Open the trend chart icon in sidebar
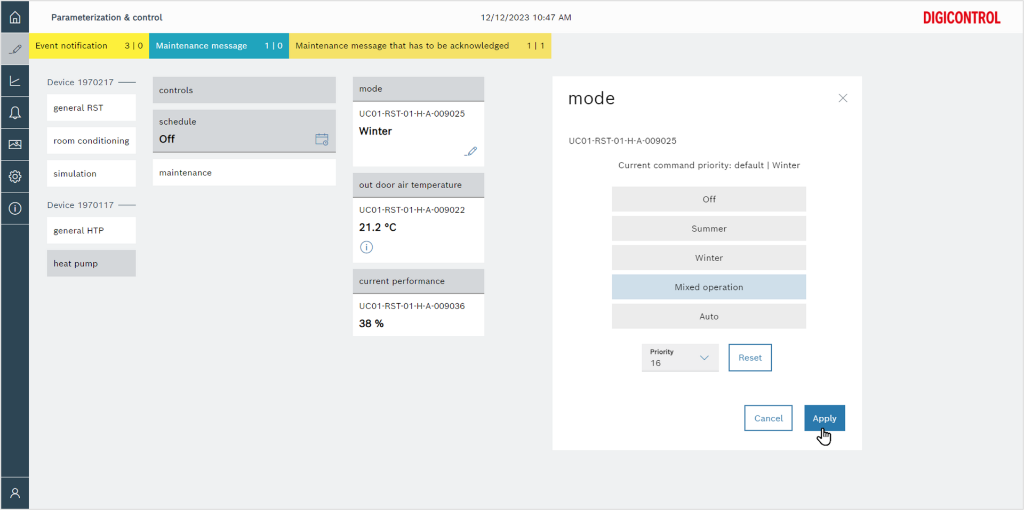The width and height of the screenshot is (1024, 510). [x=15, y=81]
